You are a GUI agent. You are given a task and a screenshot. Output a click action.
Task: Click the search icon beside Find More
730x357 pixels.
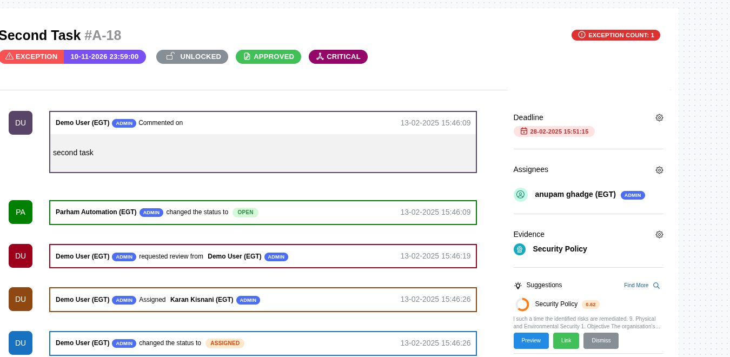[x=656, y=286]
